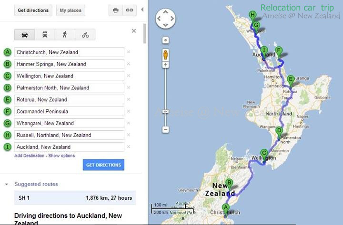Image resolution: width=343 pixels, height=225 pixels.
Task: Click the Coromandel Peninsula field
Action: coord(70,111)
